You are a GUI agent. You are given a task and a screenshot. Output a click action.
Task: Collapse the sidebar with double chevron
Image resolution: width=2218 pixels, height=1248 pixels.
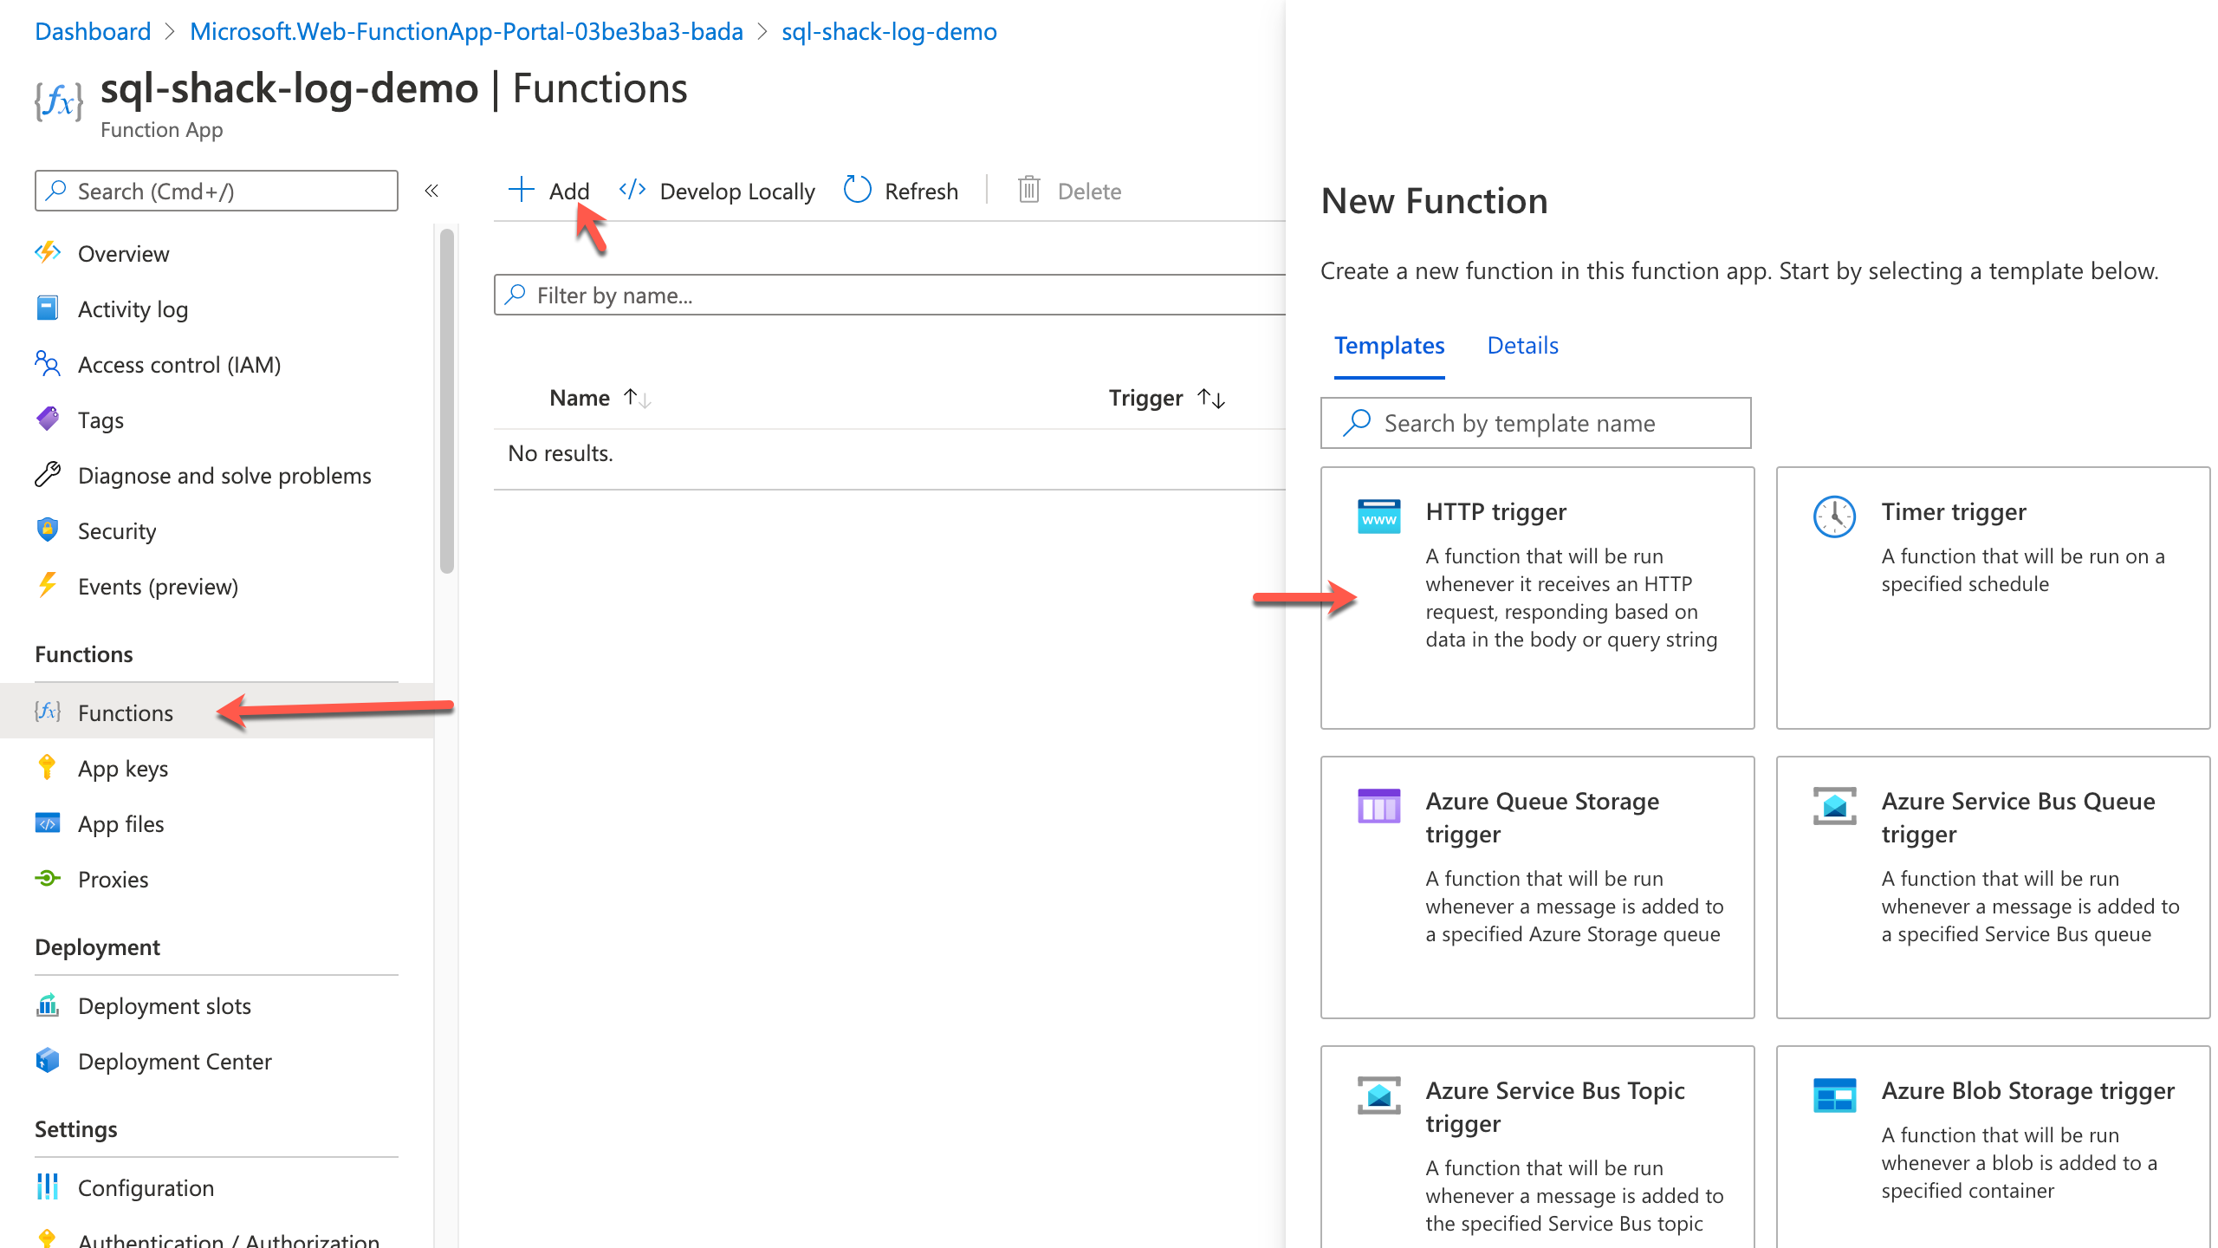pyautogui.click(x=431, y=191)
